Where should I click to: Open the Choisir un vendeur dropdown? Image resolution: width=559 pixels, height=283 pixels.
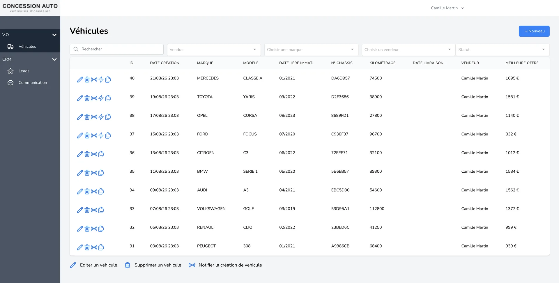click(408, 49)
